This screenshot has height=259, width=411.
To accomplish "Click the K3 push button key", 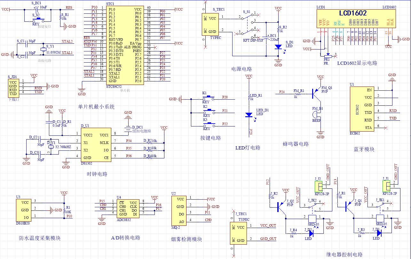I will [209, 124].
